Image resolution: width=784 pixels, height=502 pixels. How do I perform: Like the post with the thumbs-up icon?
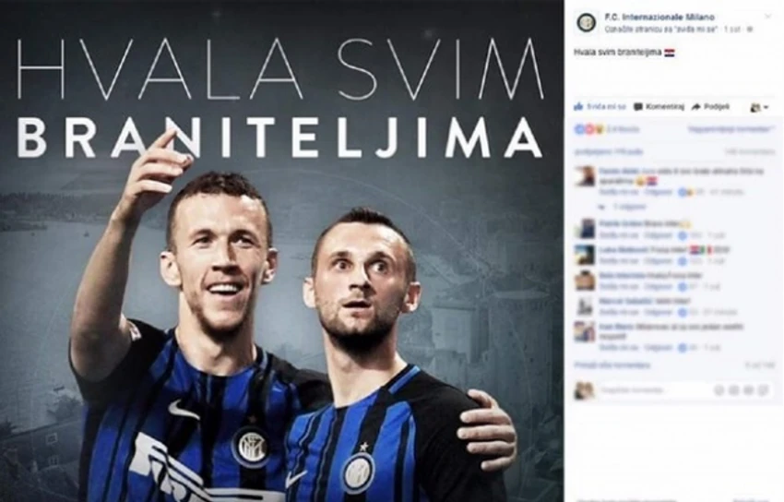pos(579,106)
